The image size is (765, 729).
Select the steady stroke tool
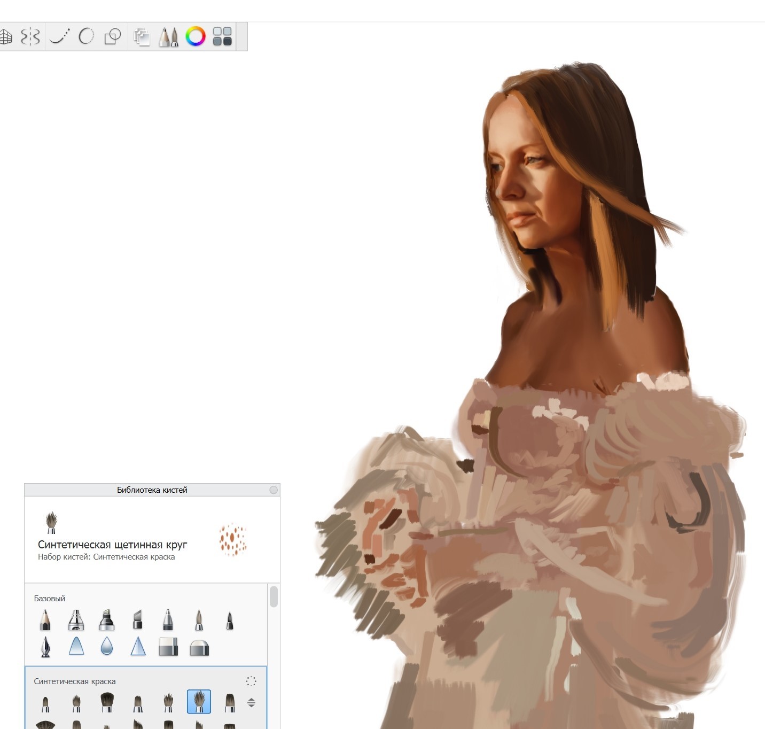click(59, 36)
